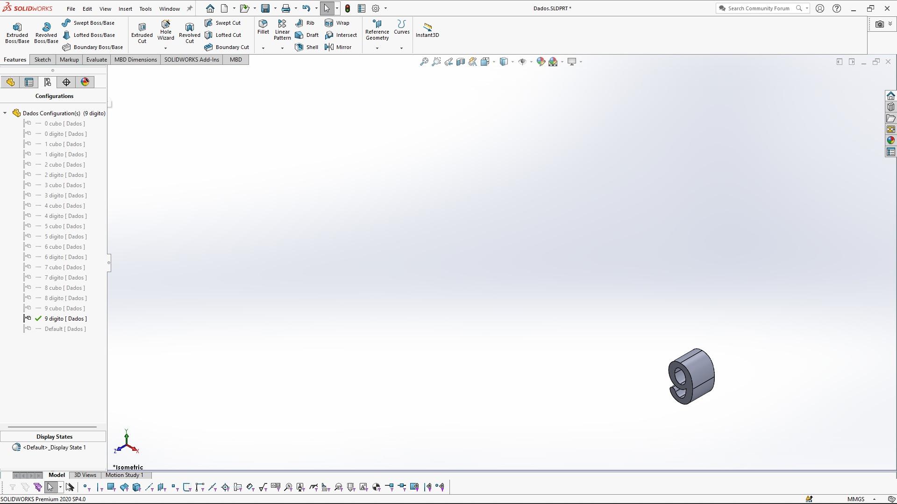The image size is (897, 504).
Task: Click the Rib tool
Action: click(x=305, y=23)
